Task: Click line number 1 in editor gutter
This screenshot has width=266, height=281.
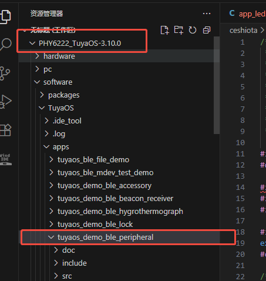Action: coord(243,42)
